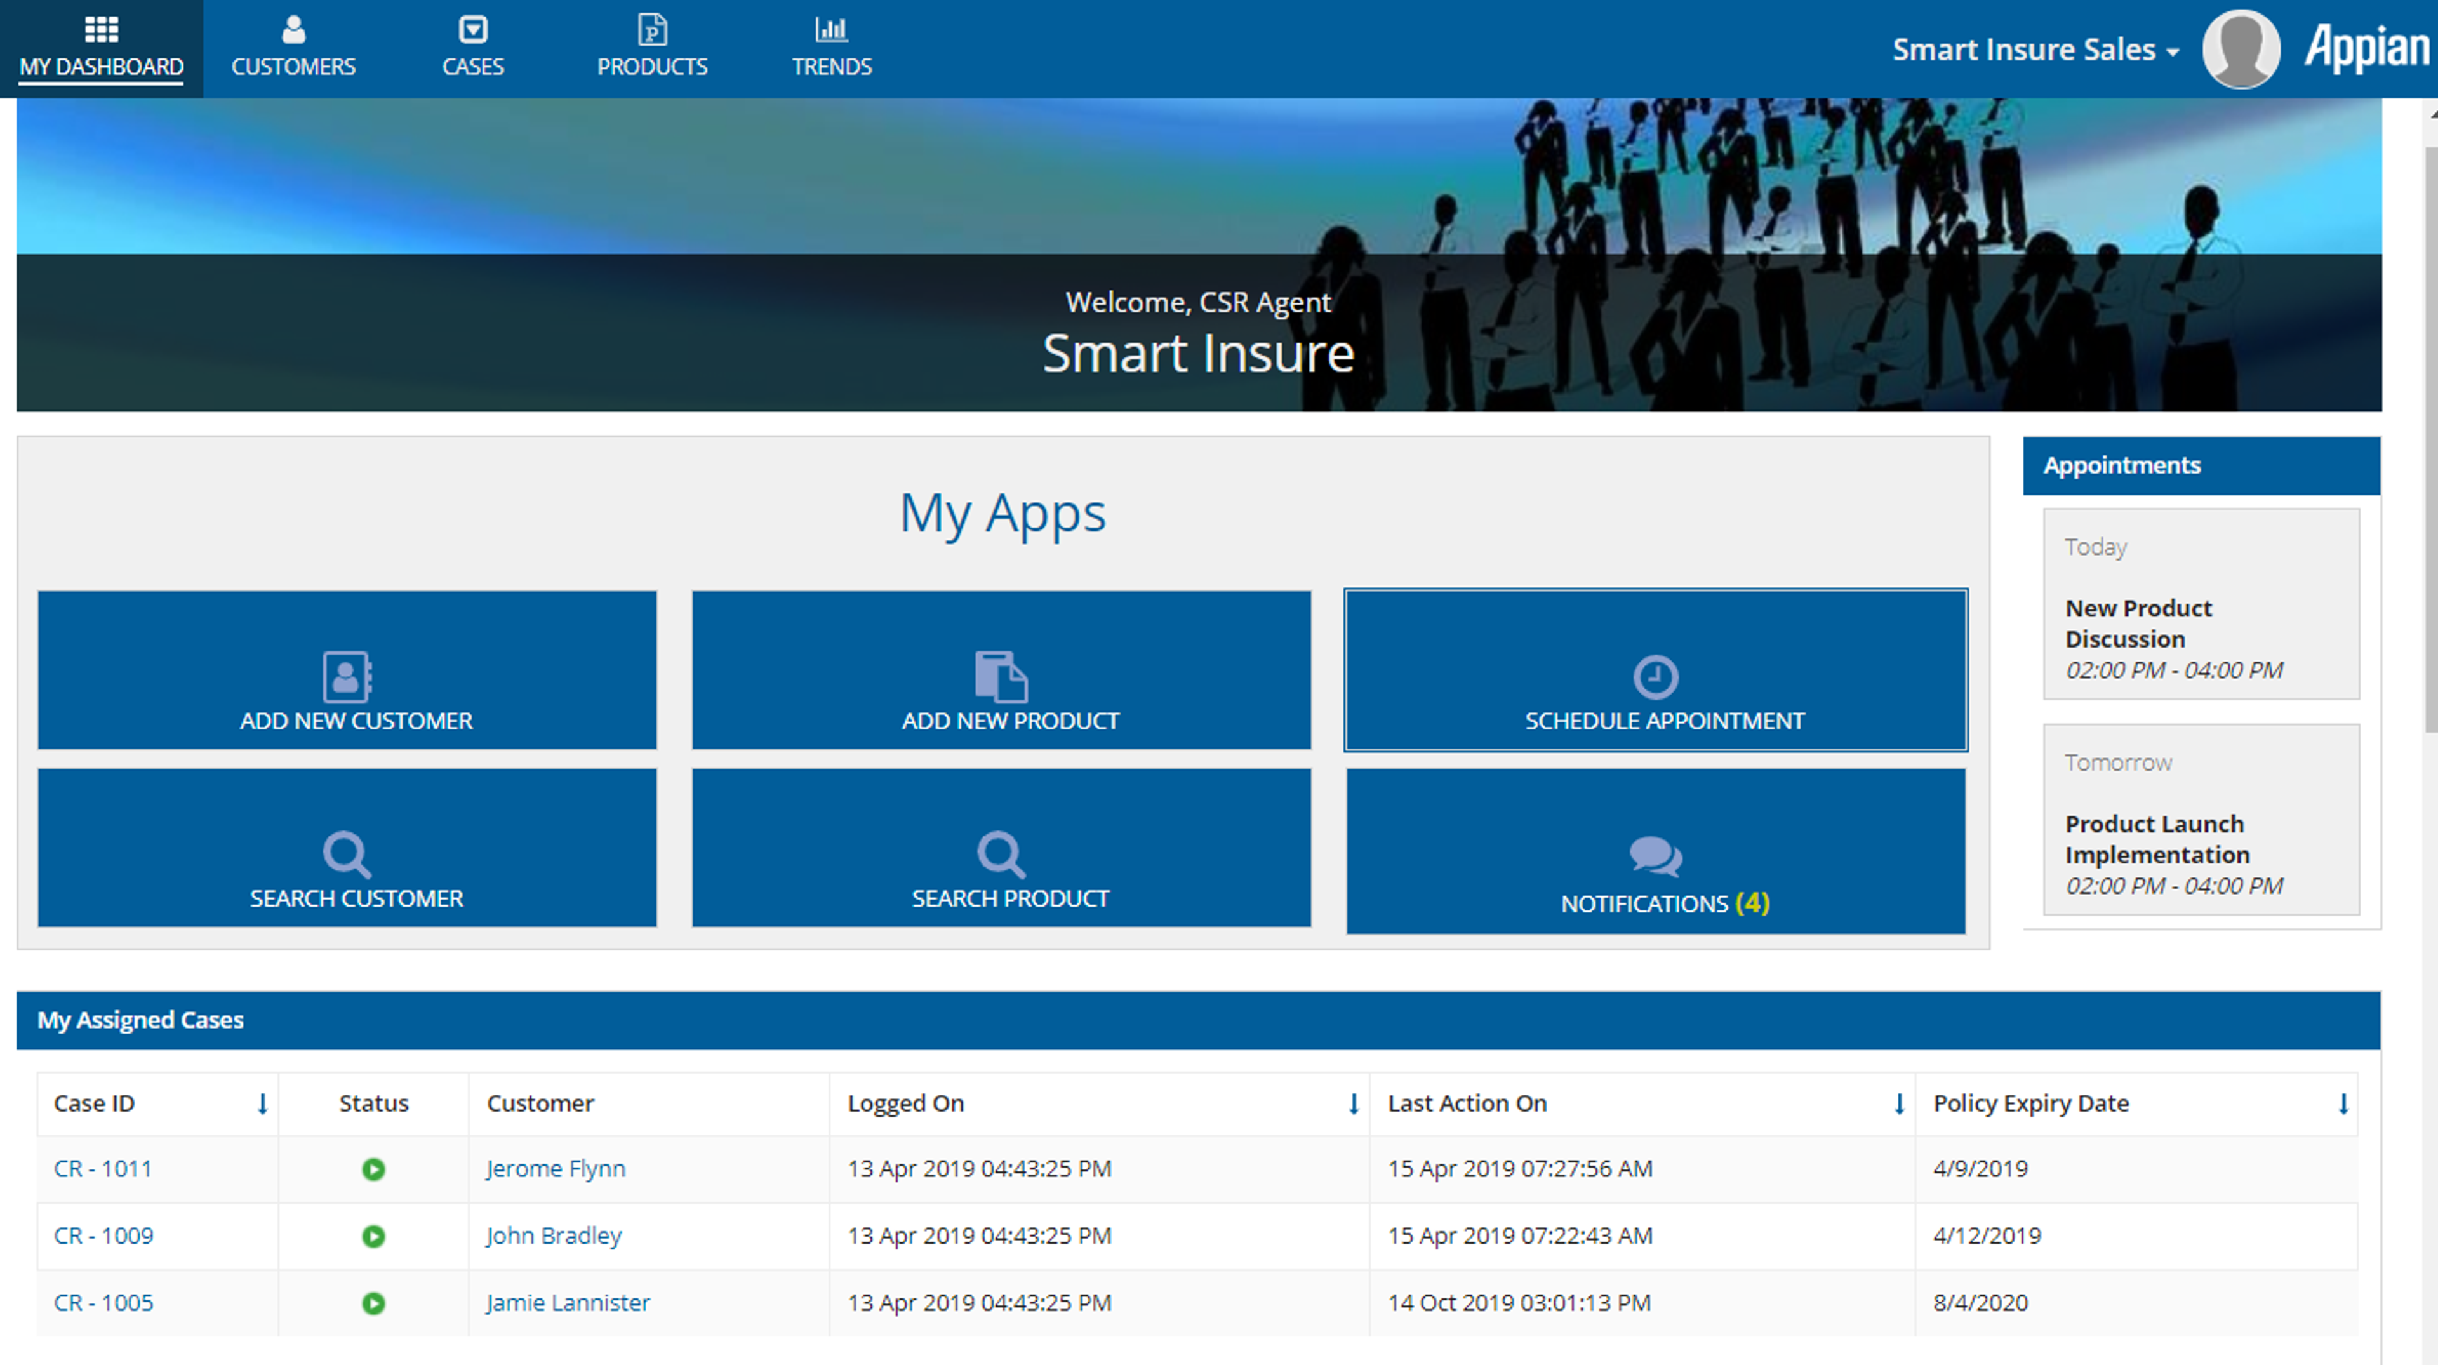Click the green status icon for CR - 1011
The width and height of the screenshot is (2438, 1365).
point(374,1169)
